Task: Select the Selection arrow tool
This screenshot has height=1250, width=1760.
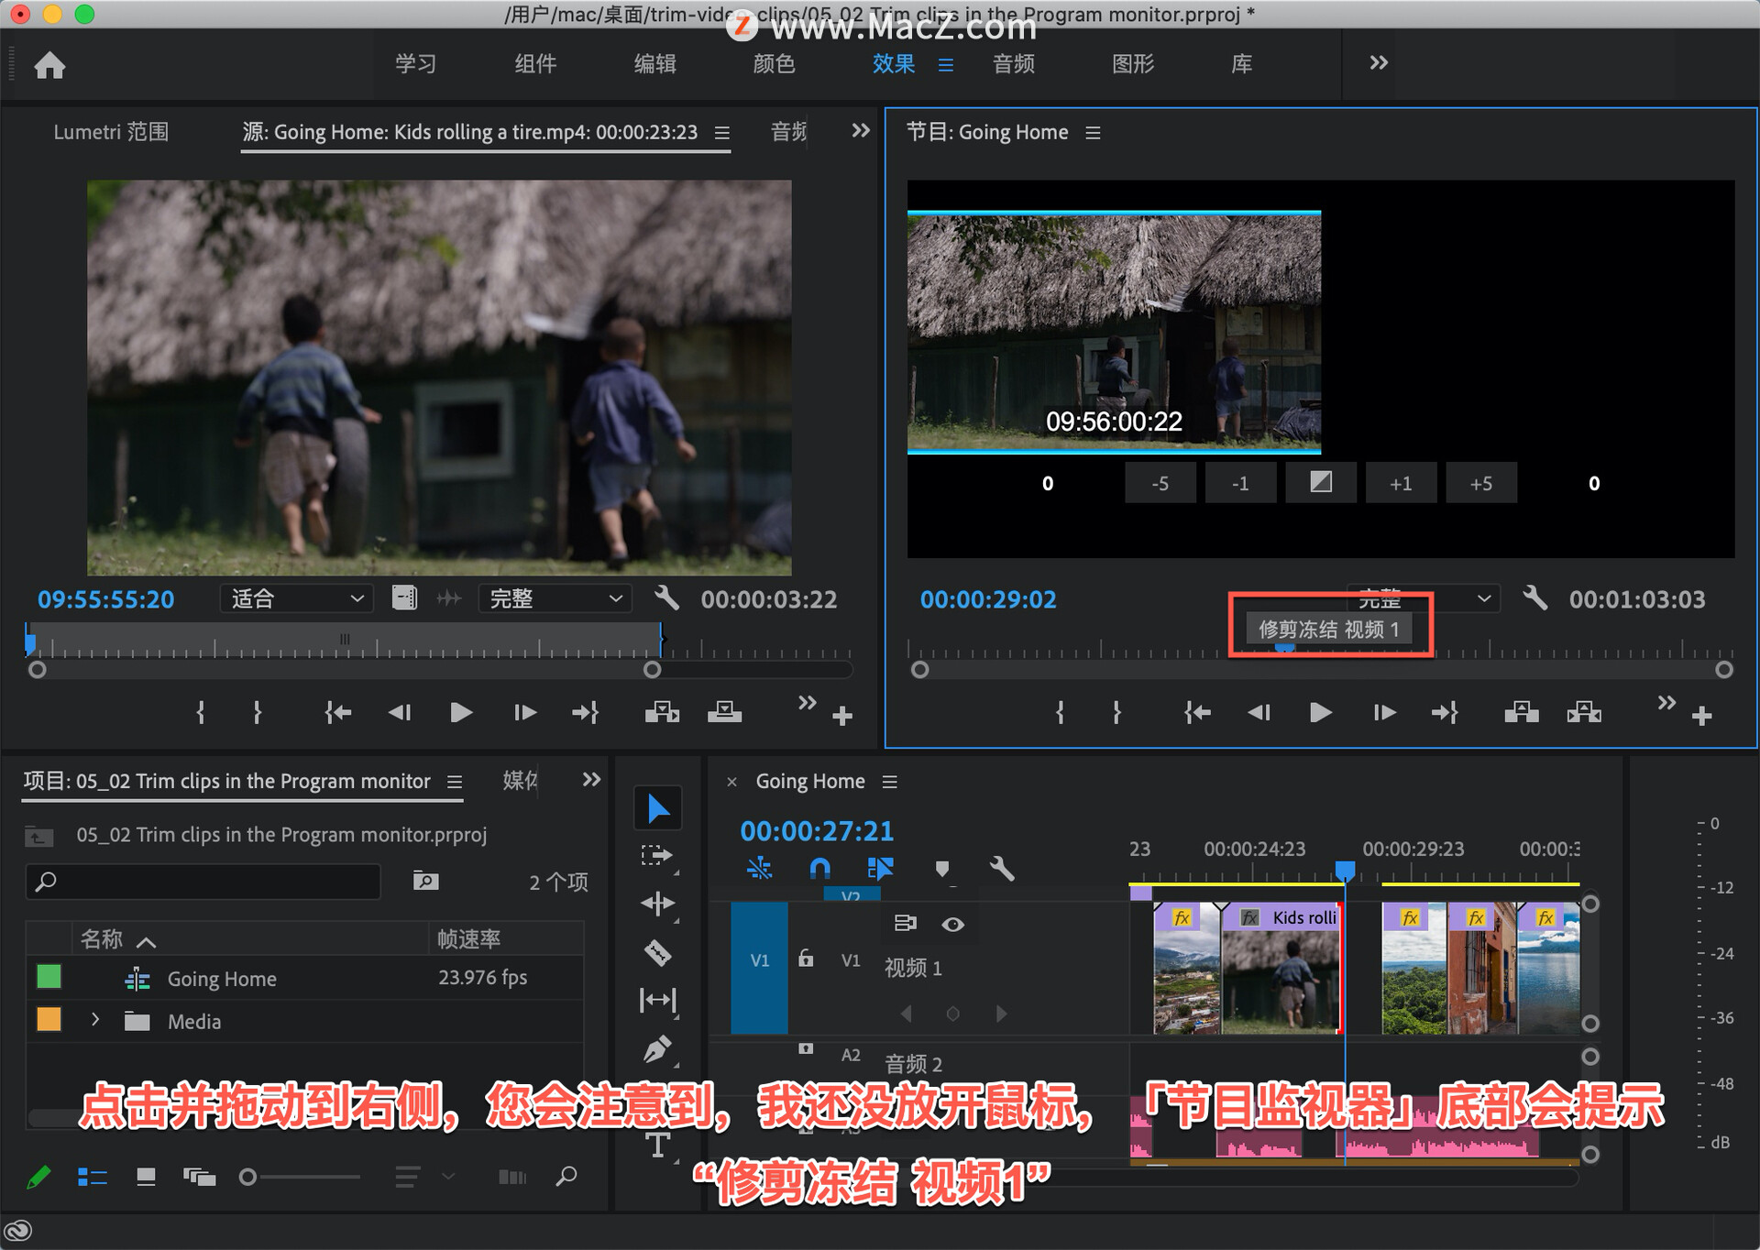Action: click(x=657, y=808)
